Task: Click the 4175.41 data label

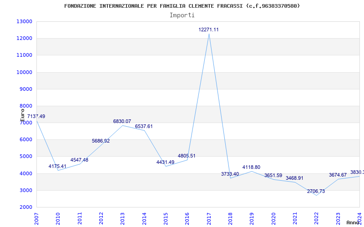Action: point(57,166)
